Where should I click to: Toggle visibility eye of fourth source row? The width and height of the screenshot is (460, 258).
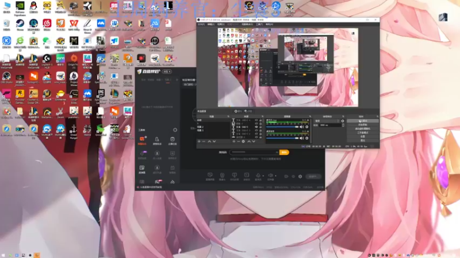256,131
